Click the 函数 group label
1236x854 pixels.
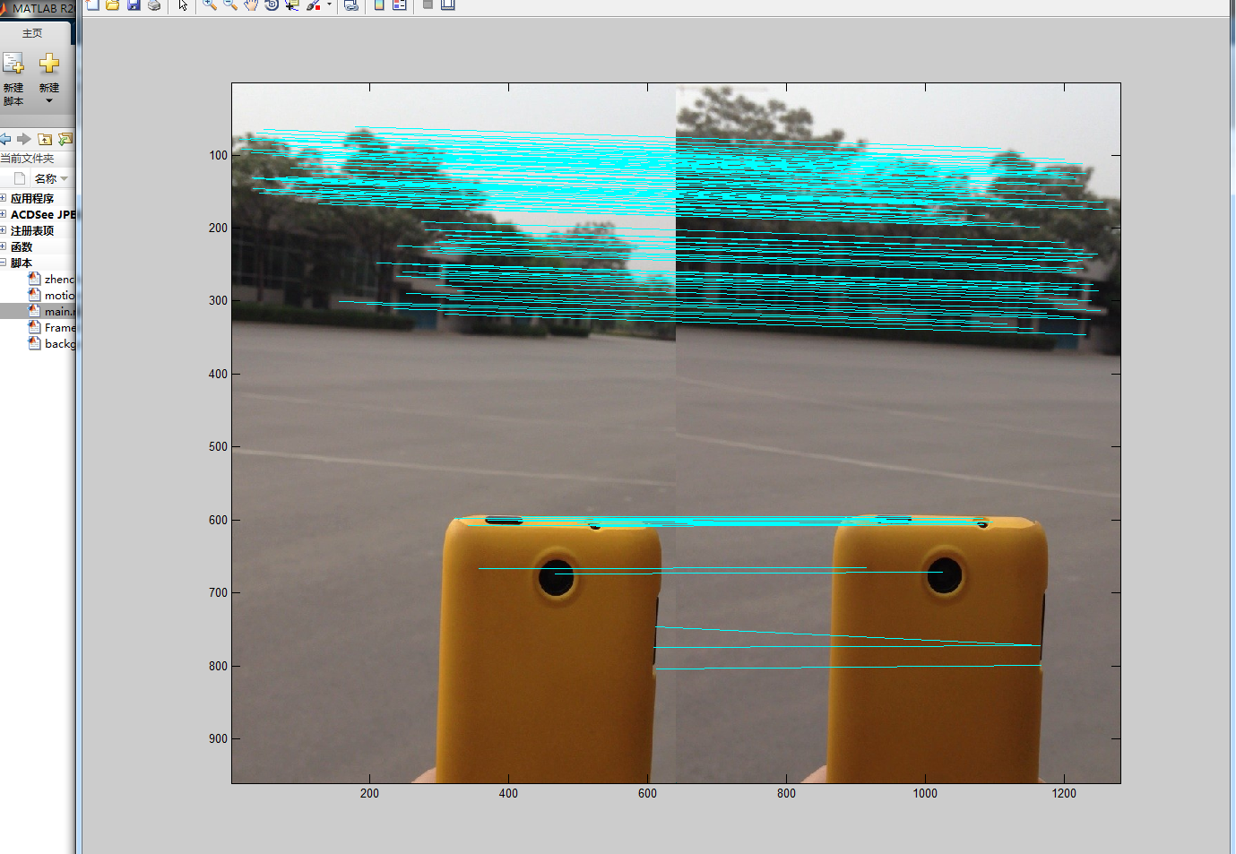click(x=22, y=246)
